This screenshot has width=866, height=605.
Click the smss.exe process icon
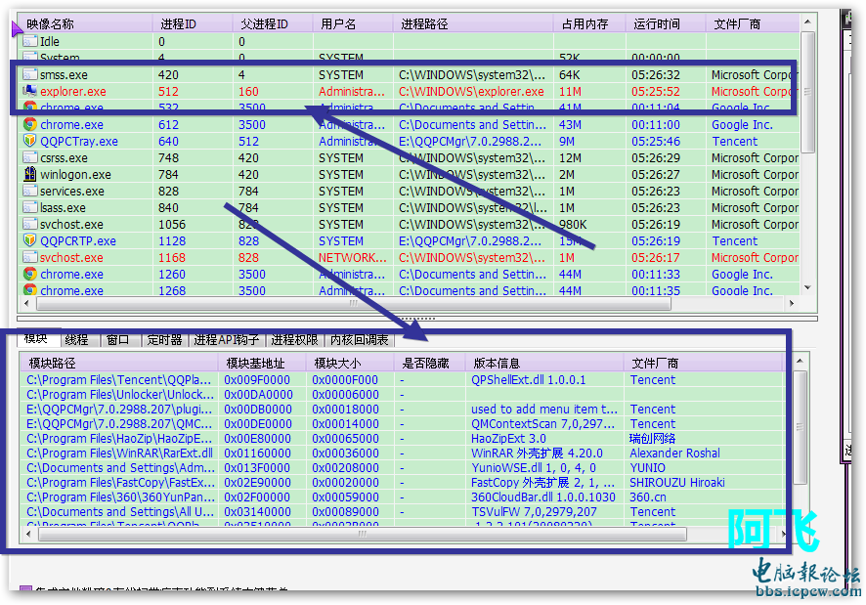[30, 74]
